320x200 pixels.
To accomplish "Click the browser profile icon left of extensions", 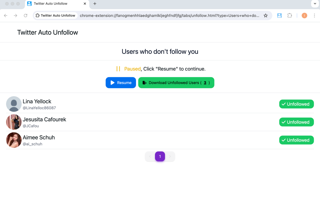I will click(279, 15).
